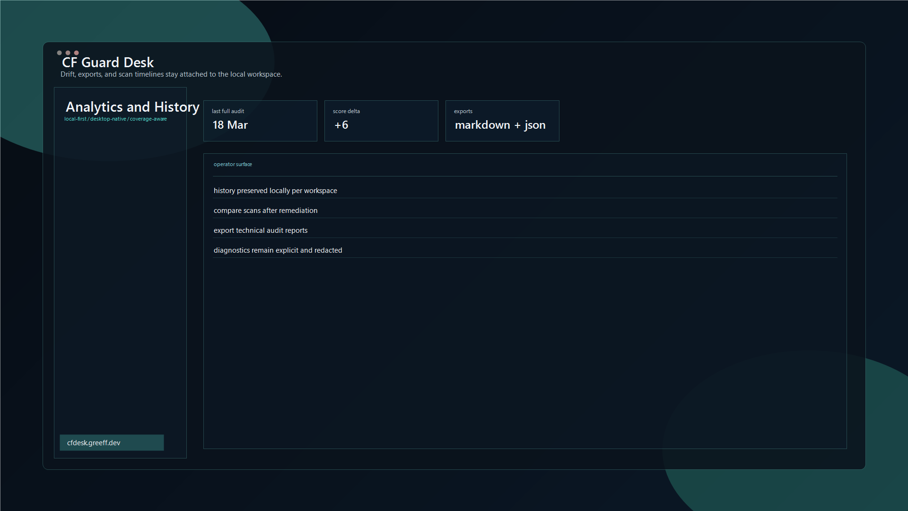
Task: Click the +6 score delta value
Action: tap(340, 125)
